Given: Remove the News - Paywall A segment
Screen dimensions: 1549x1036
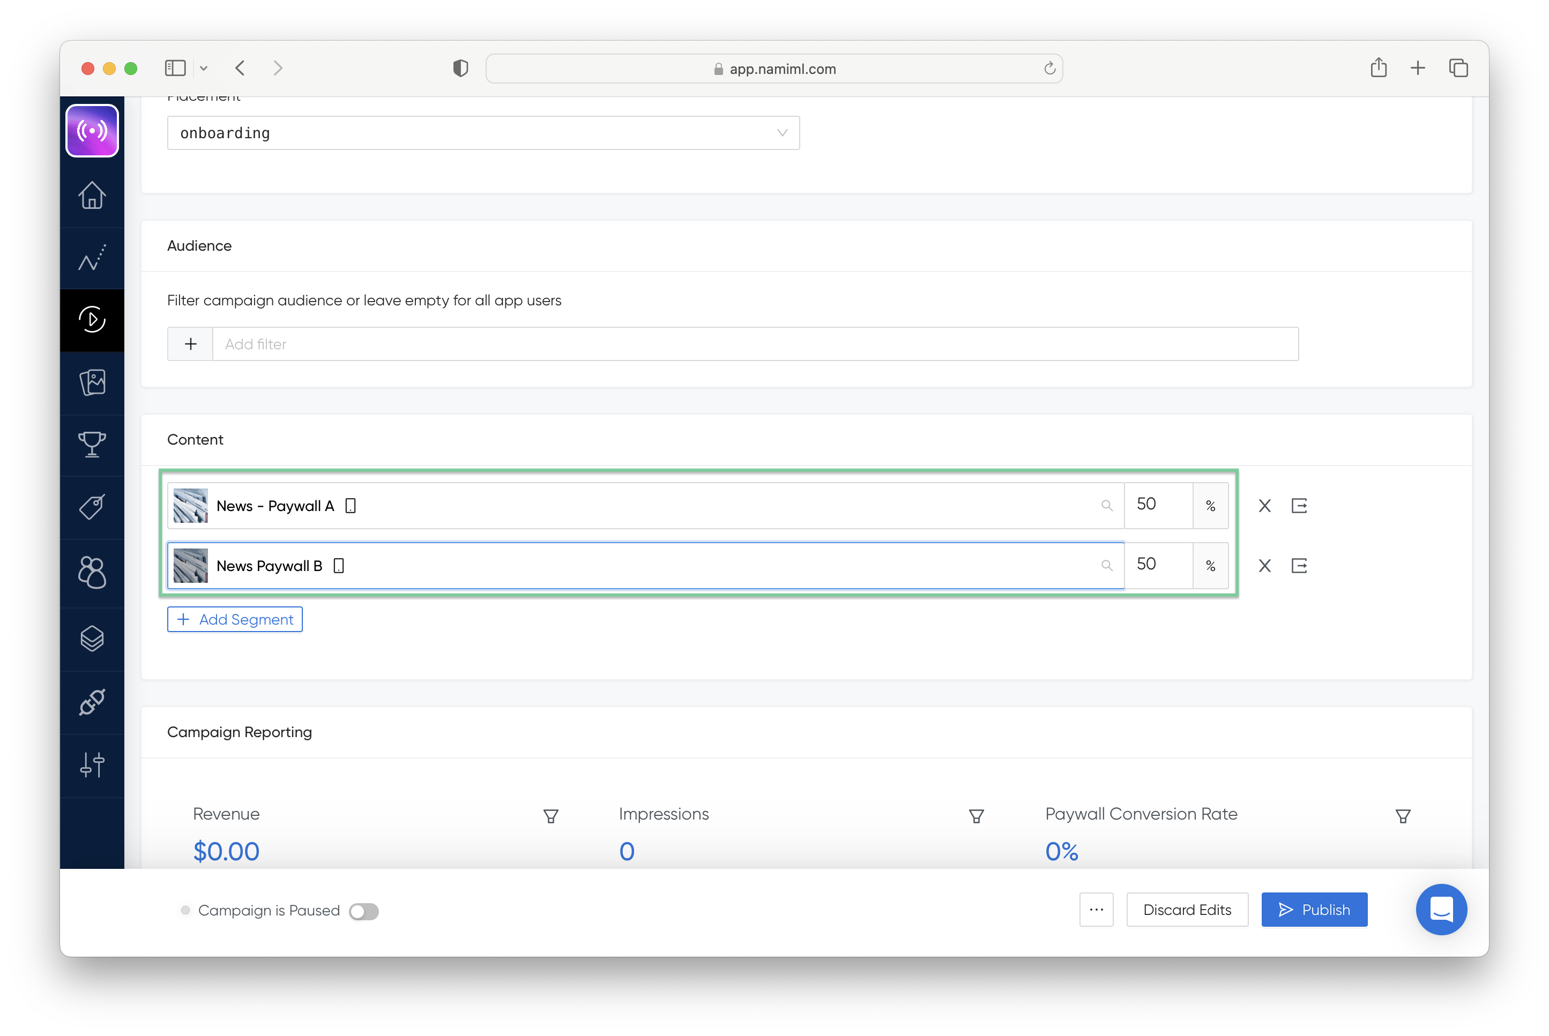Looking at the screenshot, I should (x=1264, y=506).
